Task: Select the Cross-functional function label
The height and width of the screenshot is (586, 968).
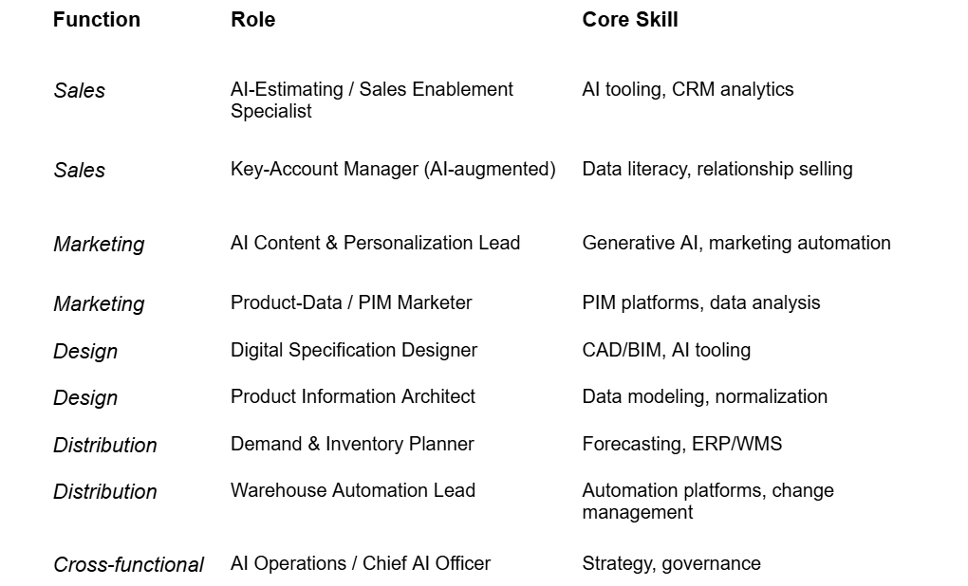Action: pyautogui.click(x=128, y=564)
